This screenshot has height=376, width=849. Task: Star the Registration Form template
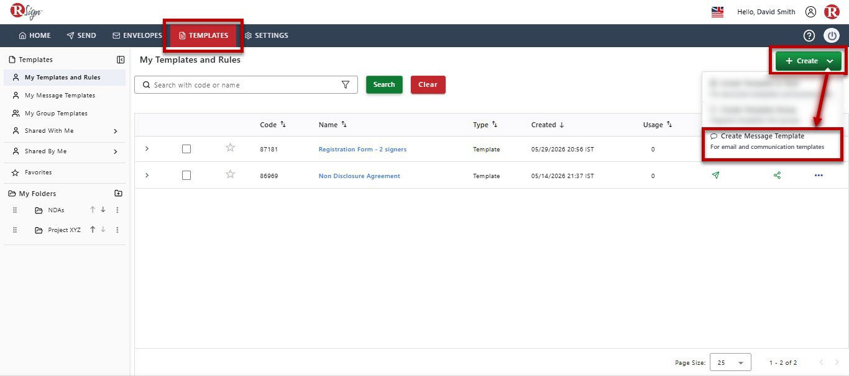click(231, 148)
